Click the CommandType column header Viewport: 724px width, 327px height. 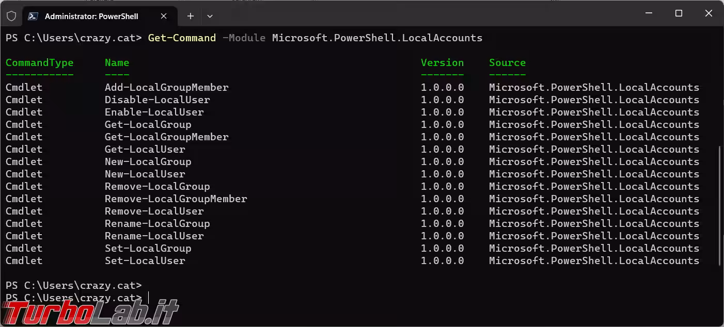(x=39, y=62)
